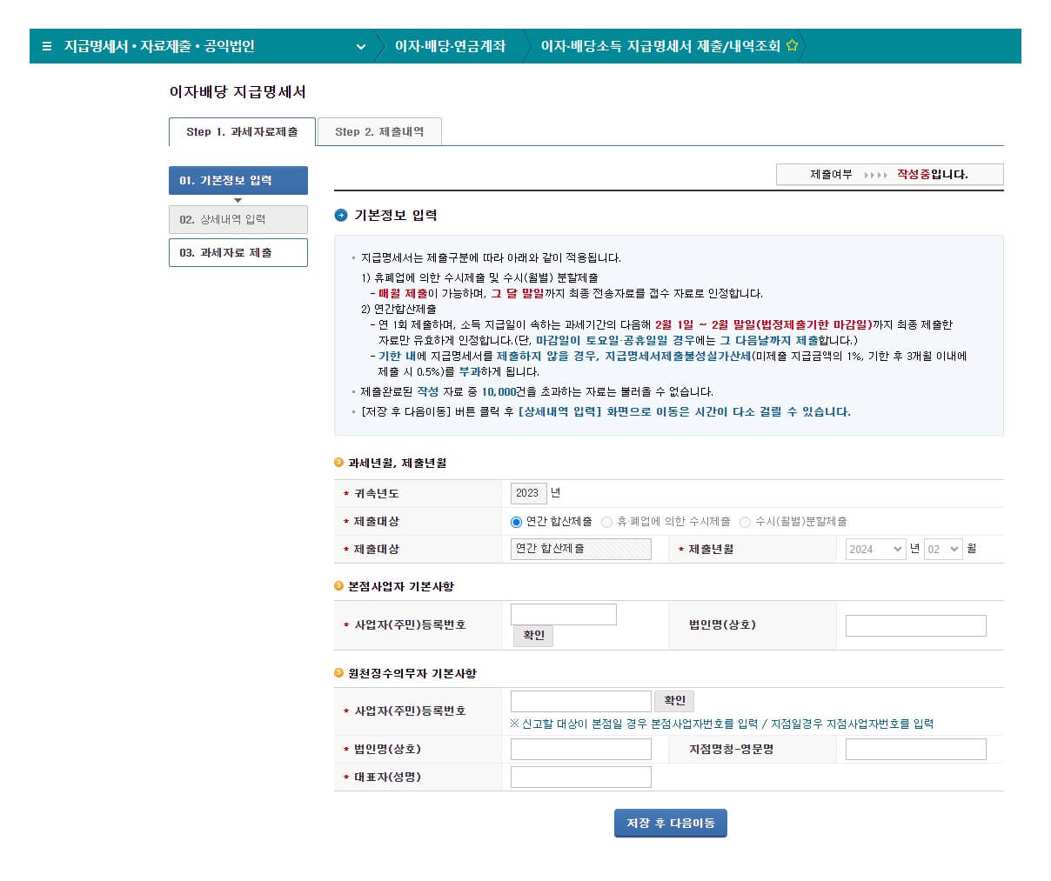Click 확인 beside the 원천징수의무자 registration number
The height and width of the screenshot is (881, 1051).
(674, 700)
